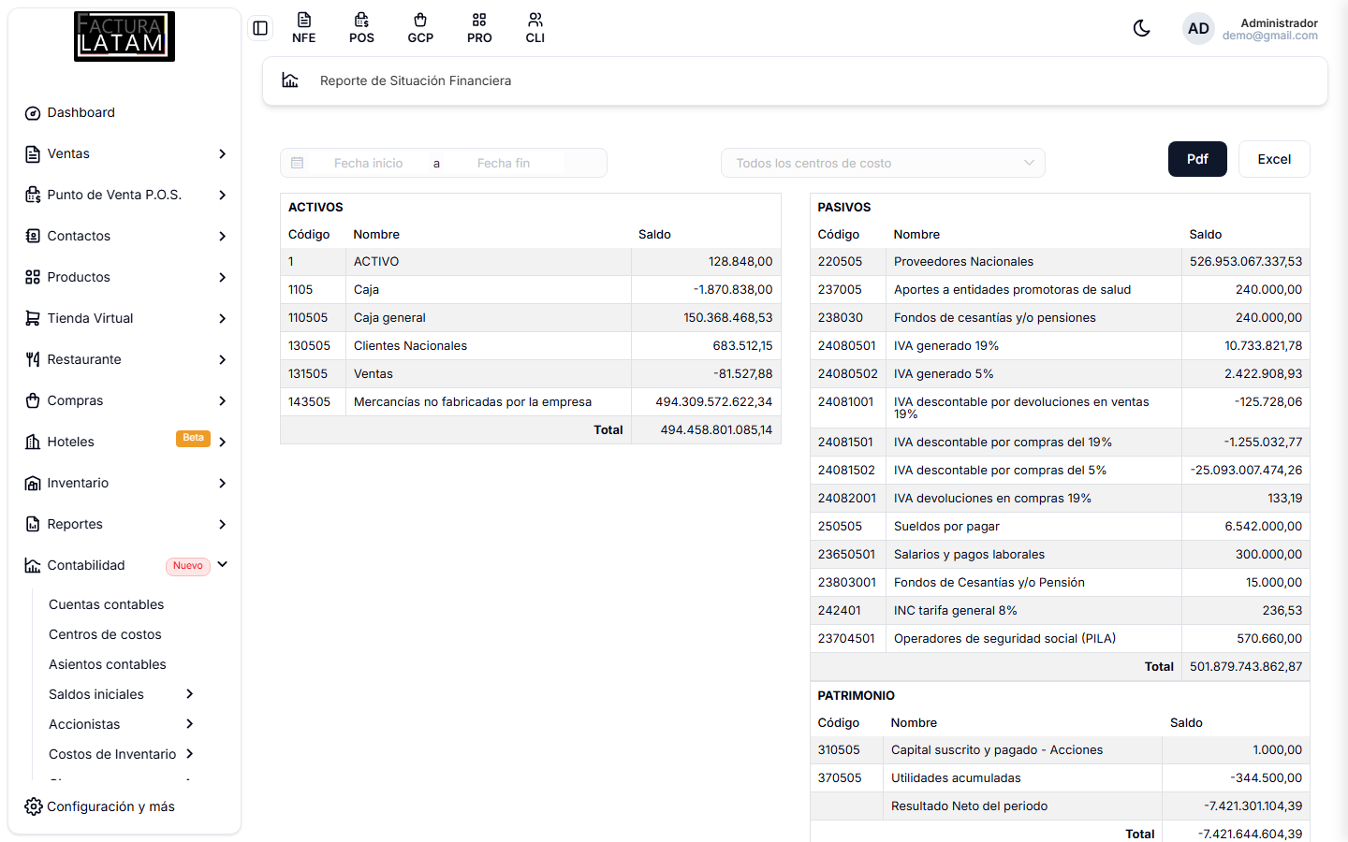Click the Dashboard gauge icon
This screenshot has width=1348, height=842.
coord(33,113)
